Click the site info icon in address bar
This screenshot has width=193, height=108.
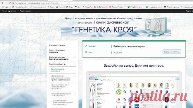click(13, 3)
